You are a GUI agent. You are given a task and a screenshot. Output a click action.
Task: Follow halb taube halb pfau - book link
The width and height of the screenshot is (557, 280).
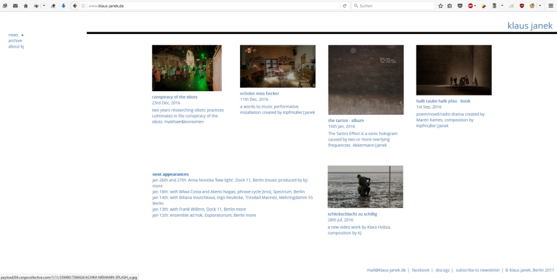pos(443,101)
